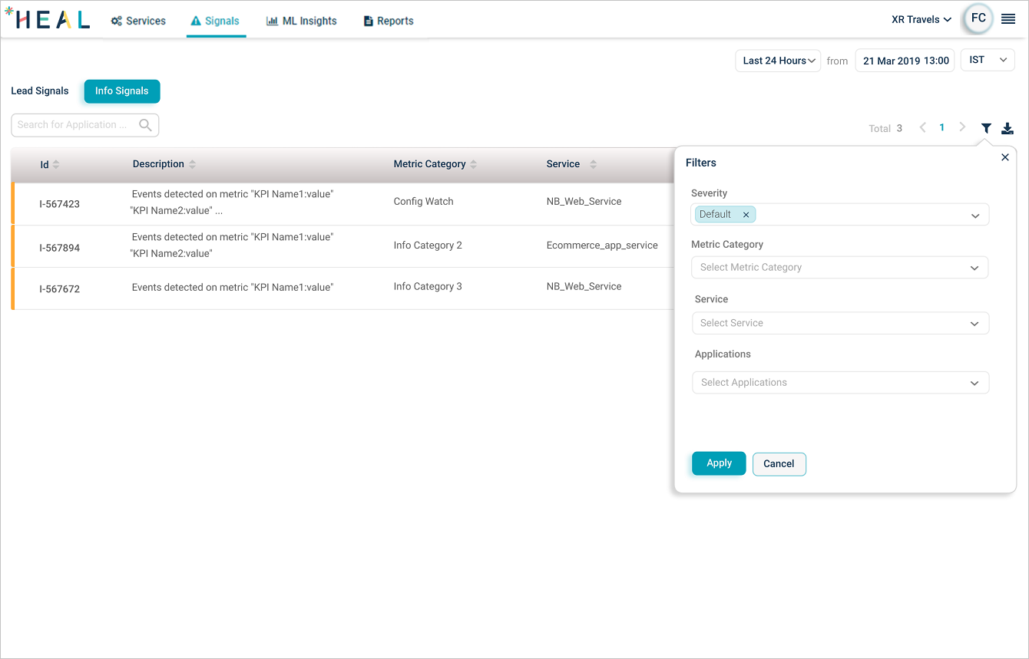Open the ML Insights tab
The height and width of the screenshot is (659, 1029).
pyautogui.click(x=302, y=21)
